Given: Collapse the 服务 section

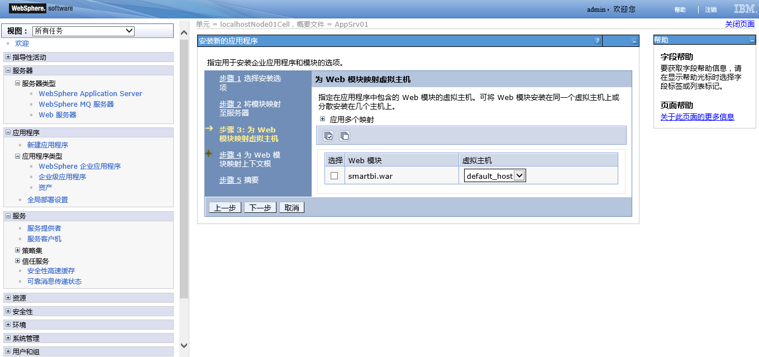Looking at the screenshot, I should pos(8,216).
